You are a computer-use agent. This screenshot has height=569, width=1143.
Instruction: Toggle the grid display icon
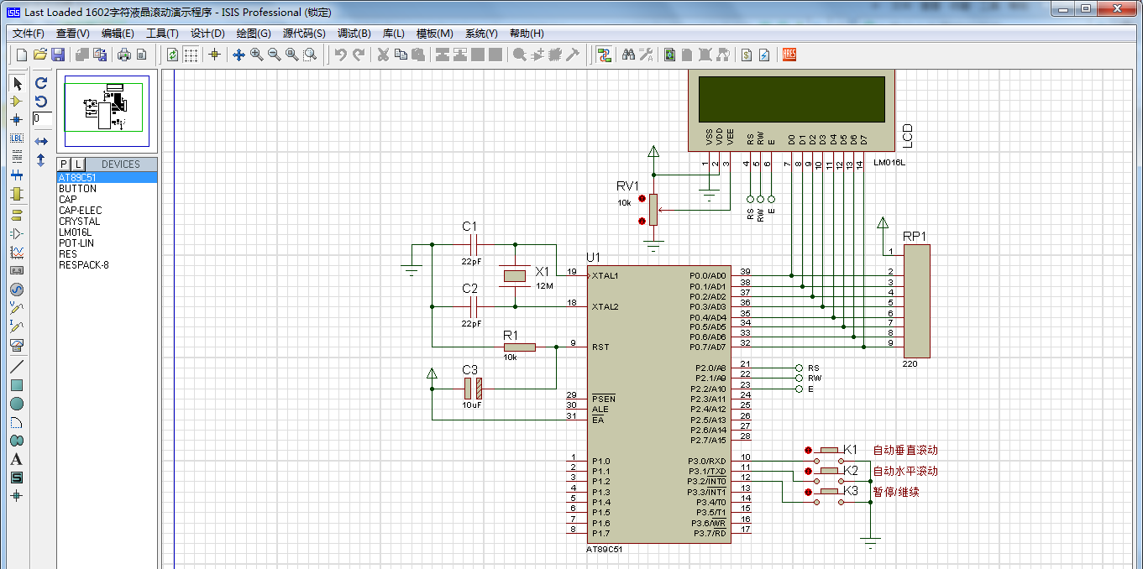pos(191,55)
